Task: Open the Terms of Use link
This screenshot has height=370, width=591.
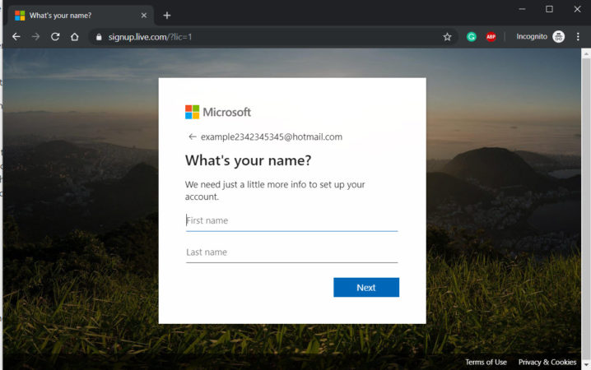Action: (x=486, y=362)
